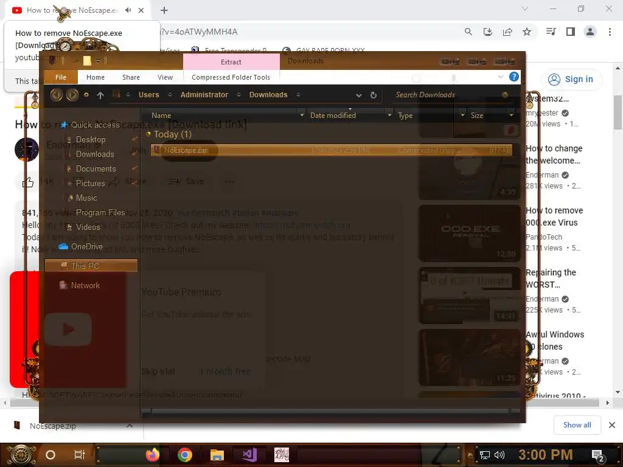Open the Type column filter dropdown
623x467 pixels.
462,115
